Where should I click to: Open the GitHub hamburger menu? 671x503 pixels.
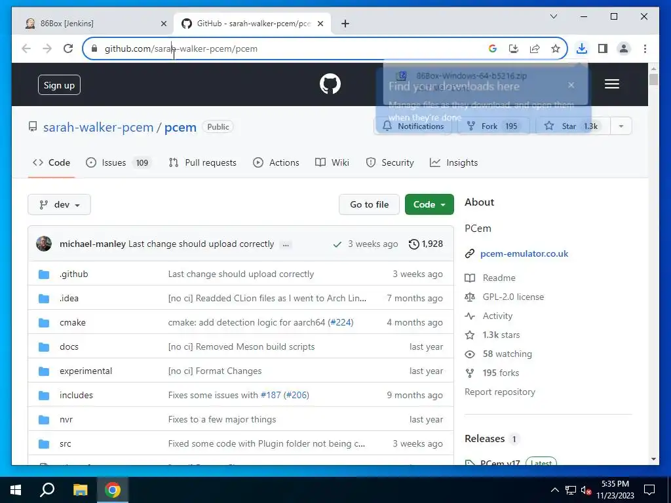click(x=611, y=84)
